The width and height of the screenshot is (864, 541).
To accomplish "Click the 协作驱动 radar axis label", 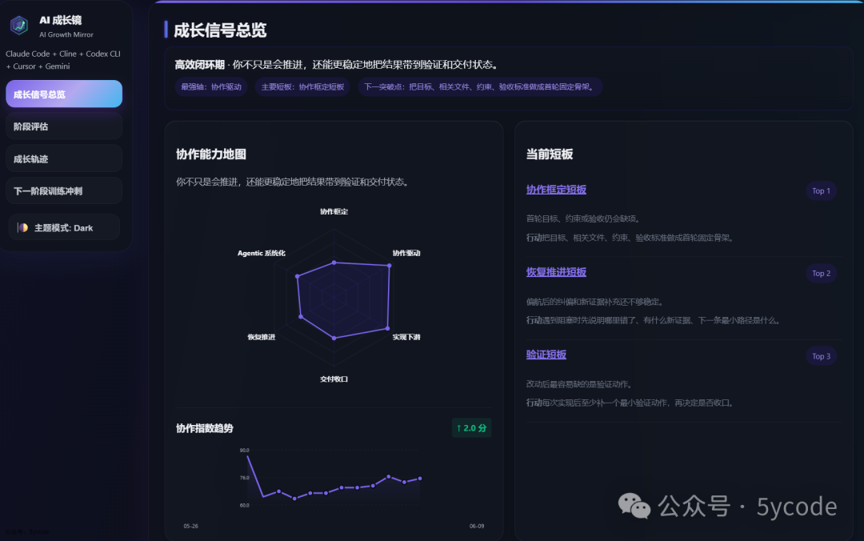I will [x=406, y=253].
